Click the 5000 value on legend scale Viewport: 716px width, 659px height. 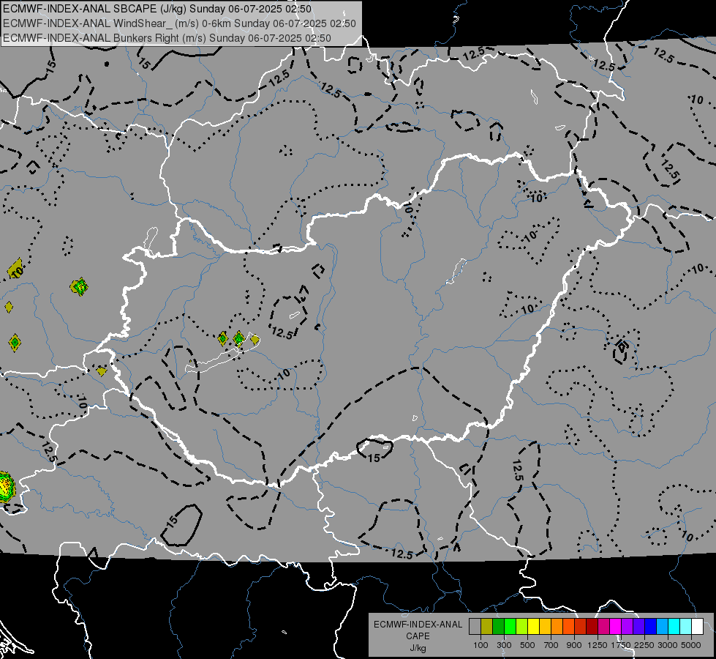691,645
